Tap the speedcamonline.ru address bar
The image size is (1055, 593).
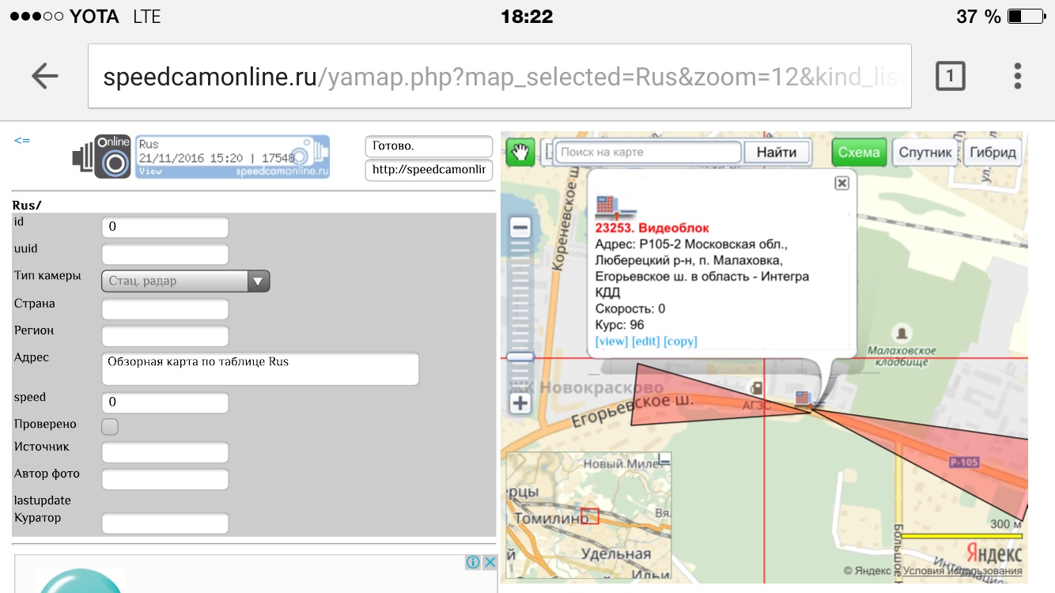click(499, 76)
